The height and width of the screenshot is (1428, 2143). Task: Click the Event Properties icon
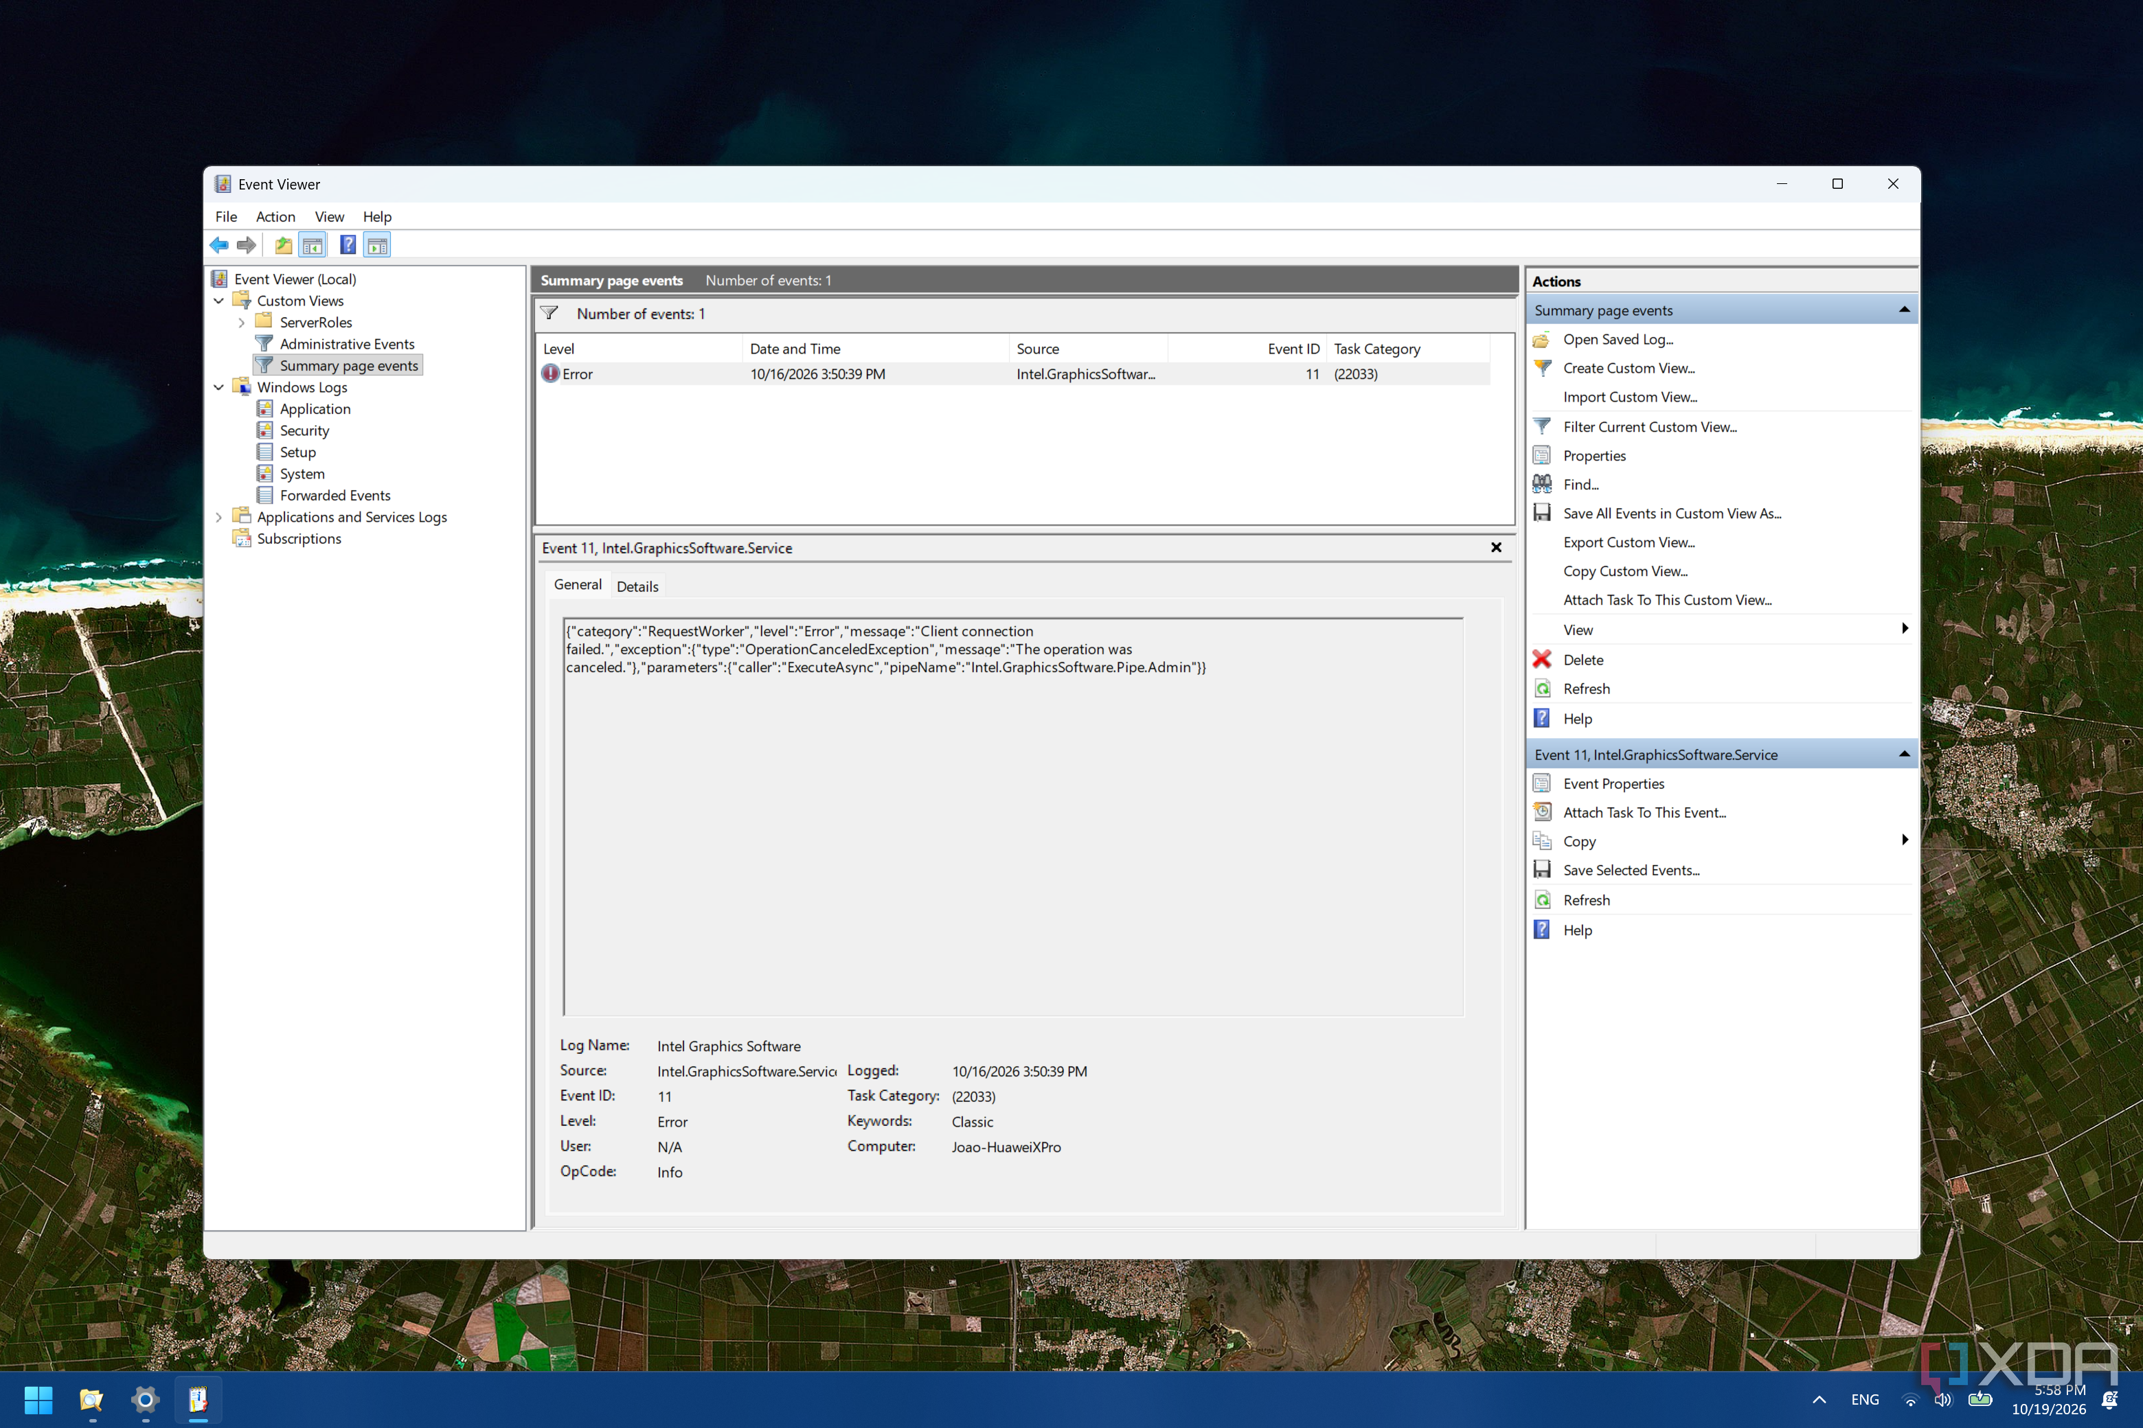(1541, 783)
